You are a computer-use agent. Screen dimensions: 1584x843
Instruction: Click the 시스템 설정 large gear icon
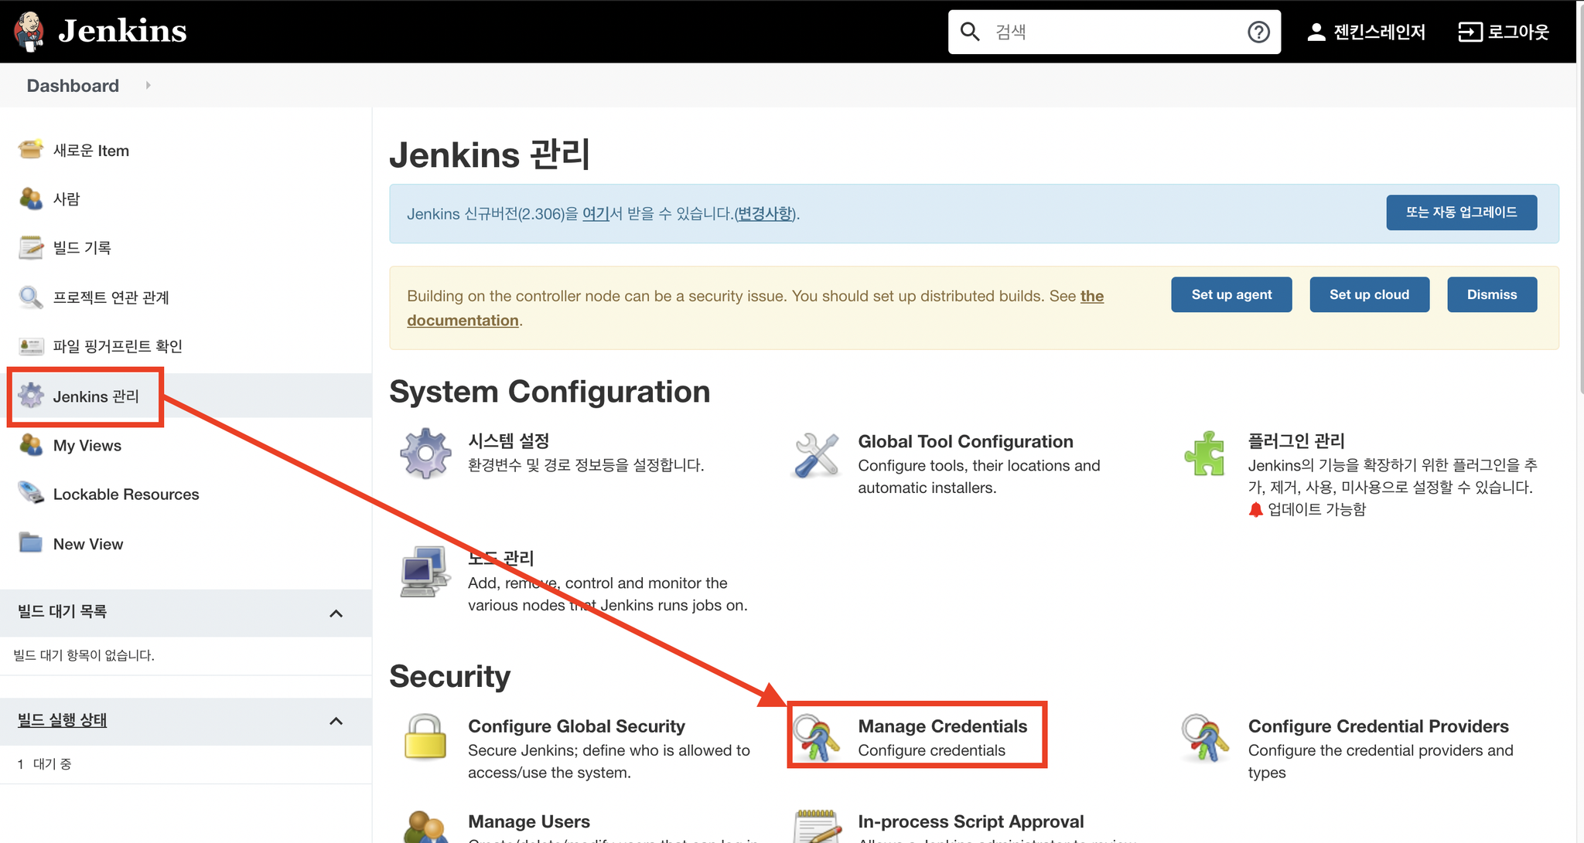pyautogui.click(x=425, y=454)
